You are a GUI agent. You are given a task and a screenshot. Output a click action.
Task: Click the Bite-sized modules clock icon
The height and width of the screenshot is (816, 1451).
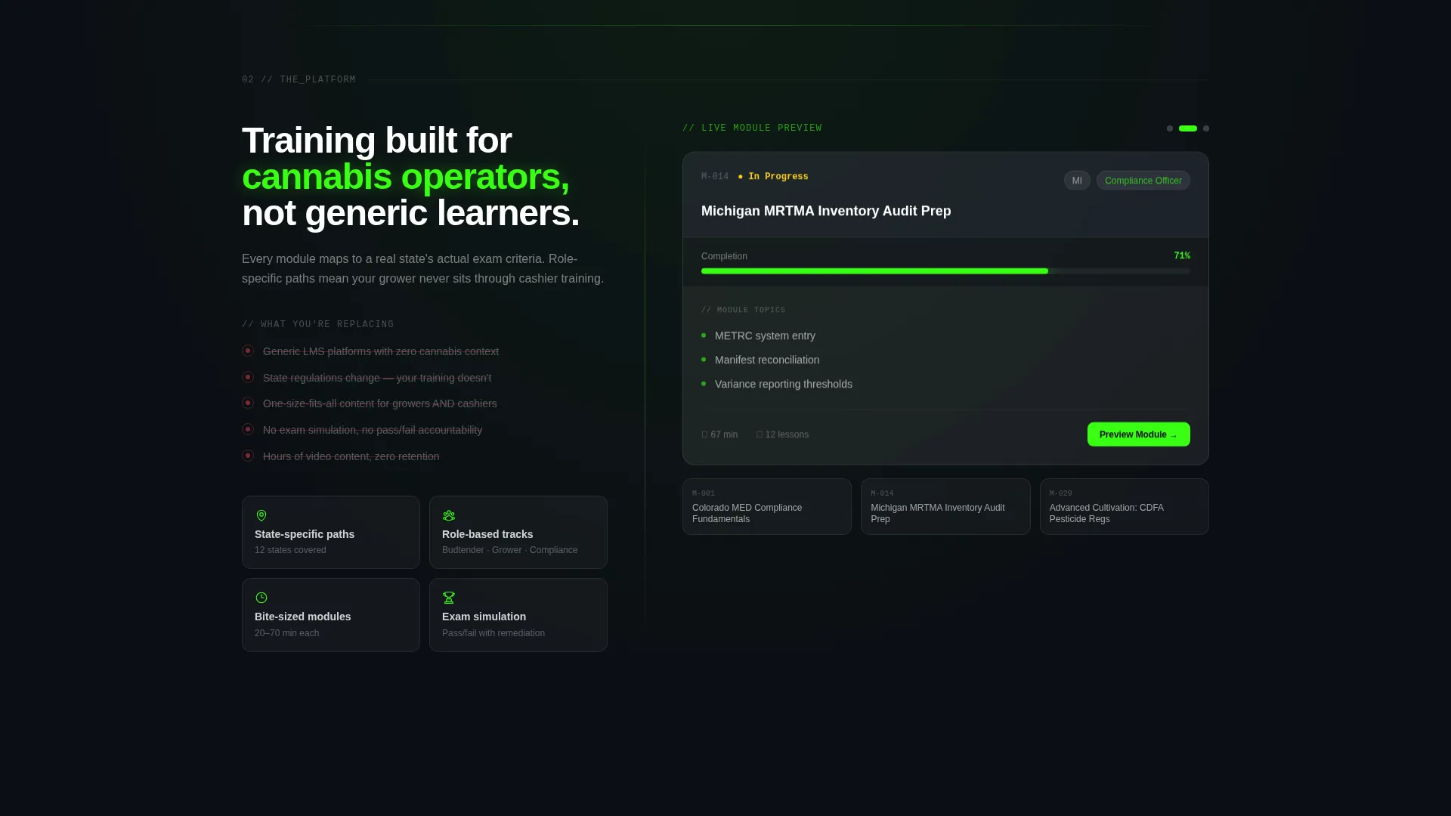coord(261,598)
